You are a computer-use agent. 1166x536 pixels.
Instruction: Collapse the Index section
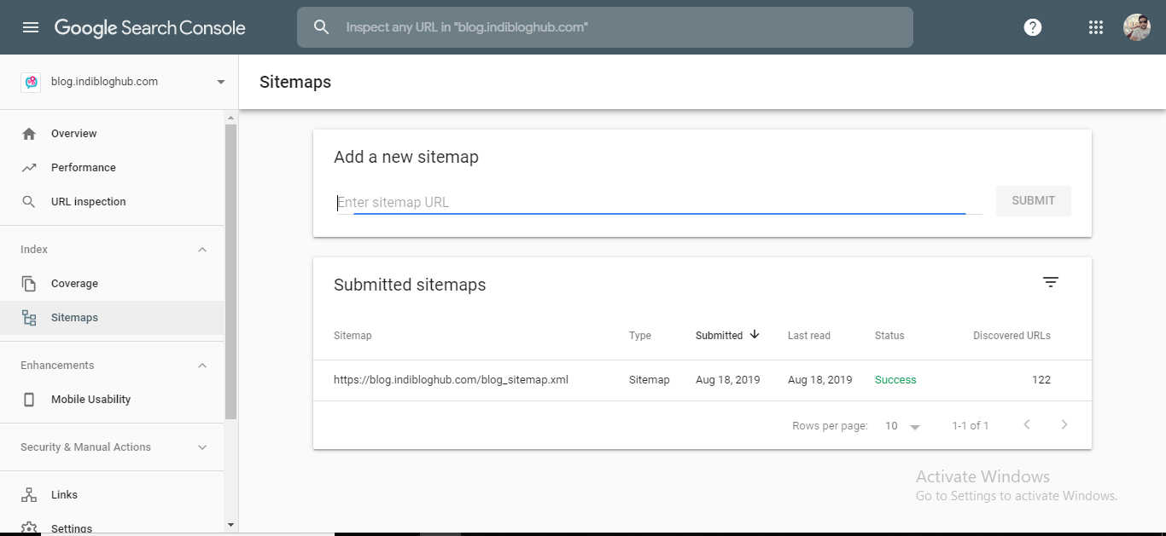click(x=202, y=250)
